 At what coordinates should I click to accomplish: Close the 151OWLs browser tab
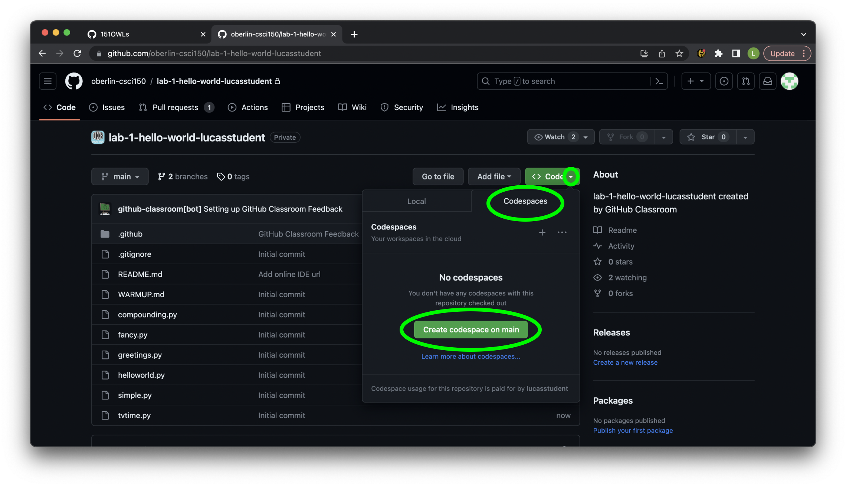[x=203, y=34]
